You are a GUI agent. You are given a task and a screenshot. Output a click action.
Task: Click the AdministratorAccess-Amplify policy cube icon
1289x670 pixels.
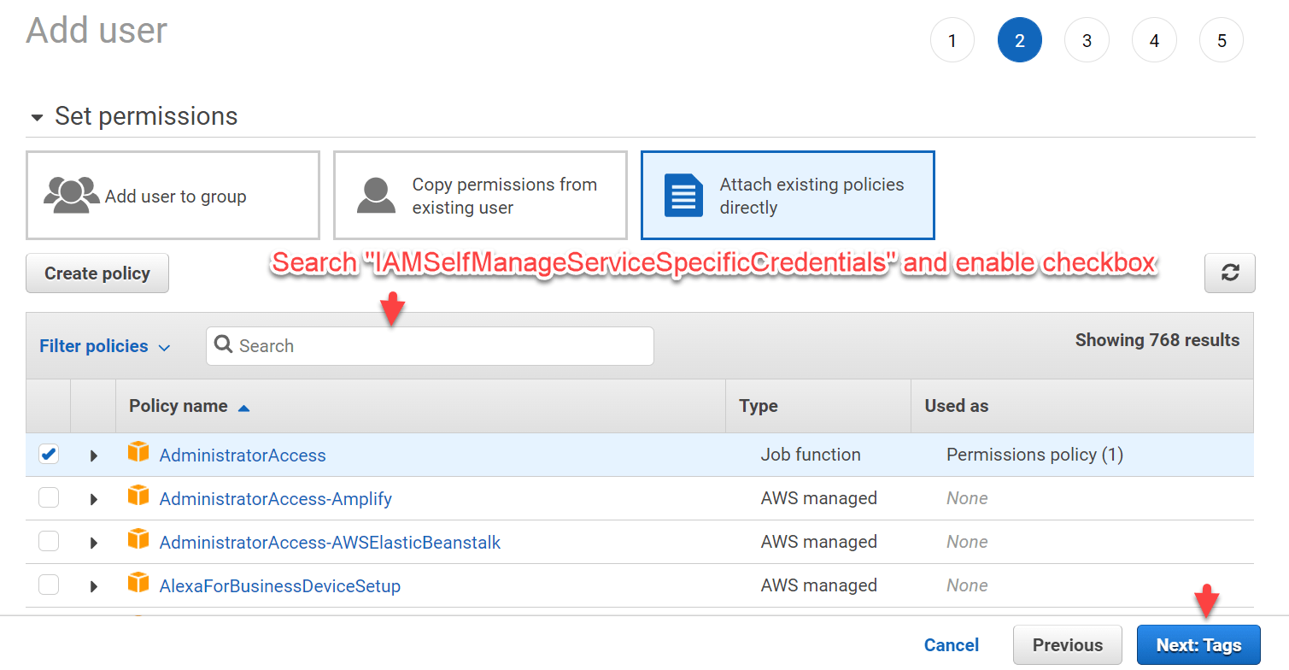(x=138, y=496)
